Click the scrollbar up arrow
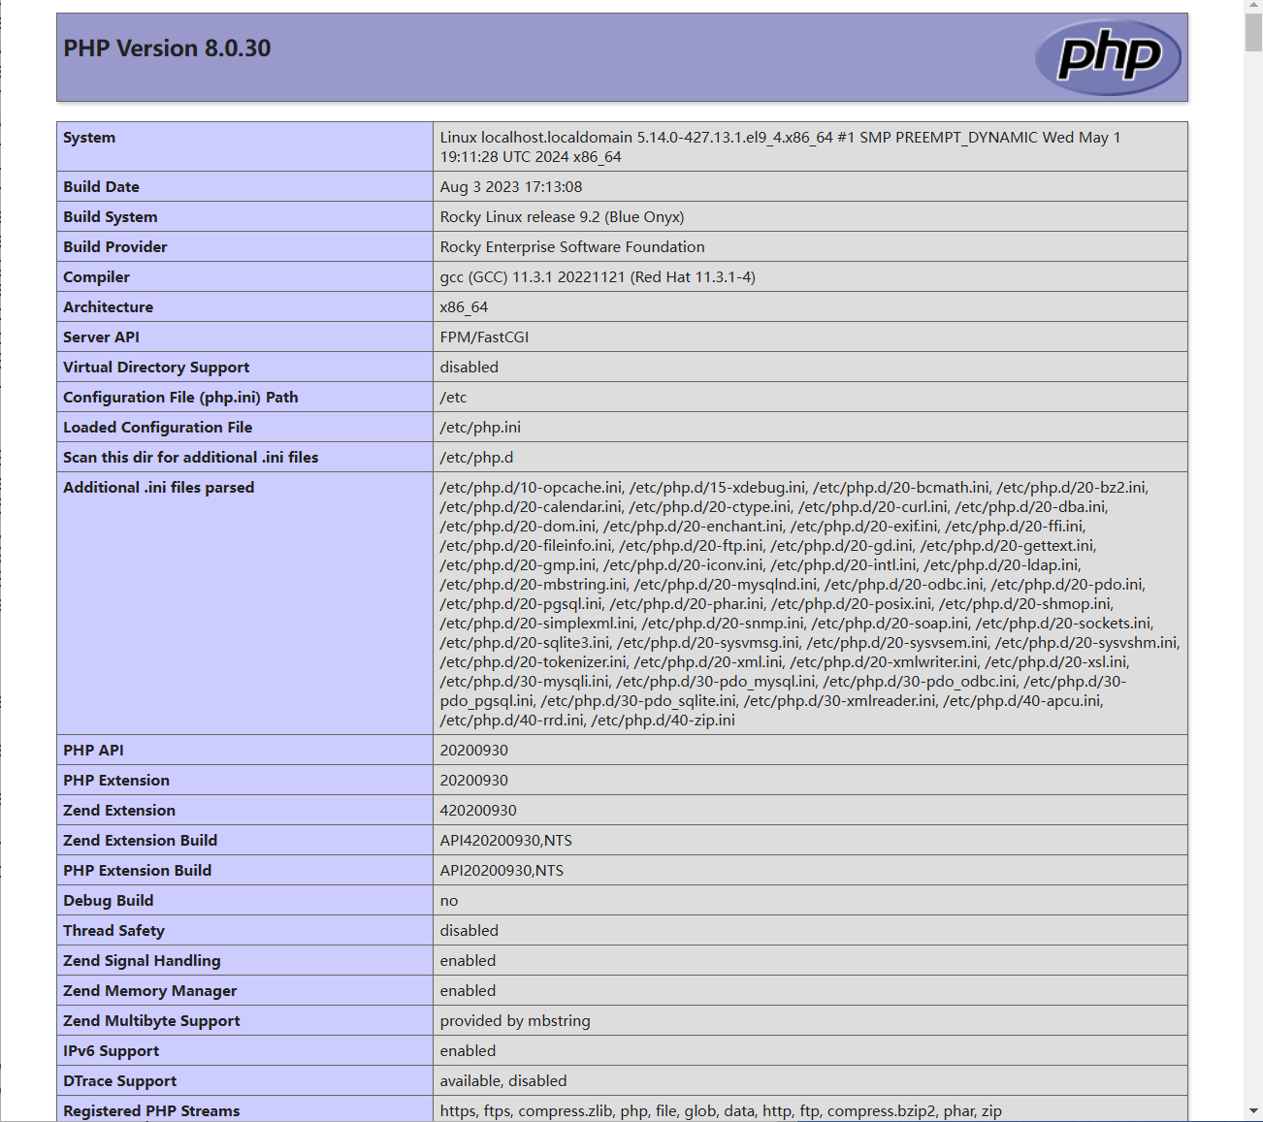 (1253, 7)
